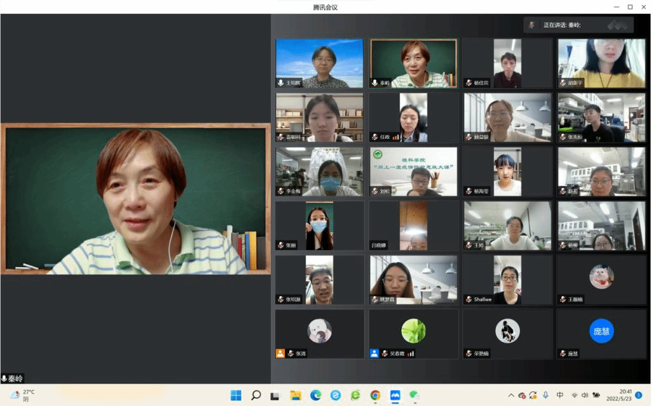
Task: Select Shallwe's video tile
Action: 507,280
